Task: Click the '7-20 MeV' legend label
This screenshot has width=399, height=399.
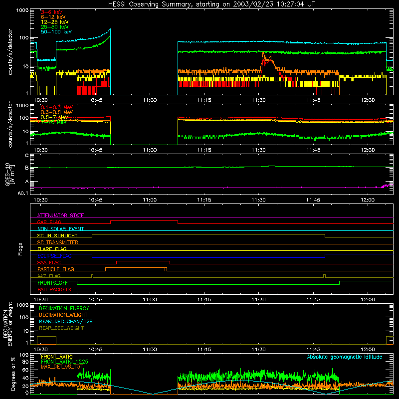Action: [x=54, y=122]
